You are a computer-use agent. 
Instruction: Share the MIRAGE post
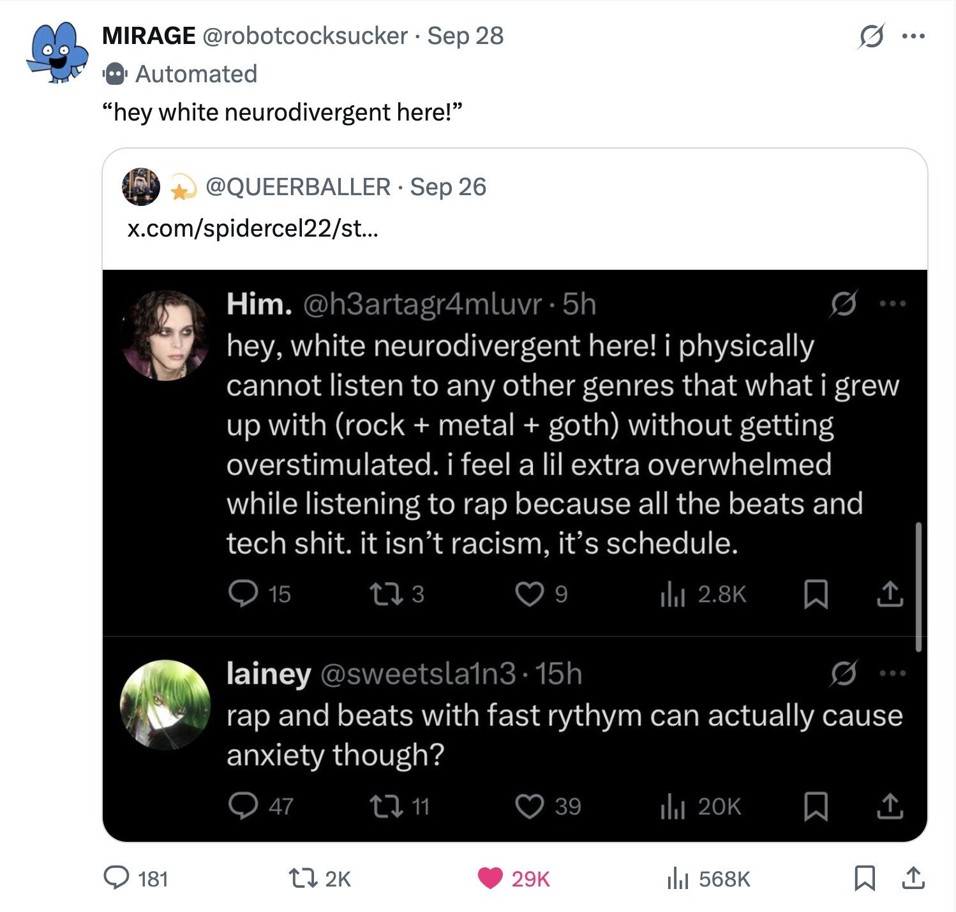[x=913, y=878]
